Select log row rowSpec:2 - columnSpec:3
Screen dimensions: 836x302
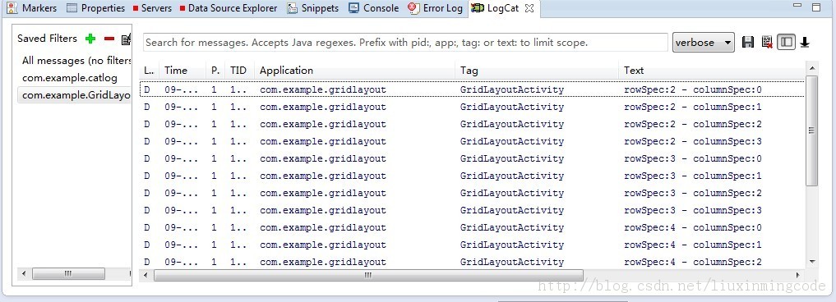pos(472,141)
